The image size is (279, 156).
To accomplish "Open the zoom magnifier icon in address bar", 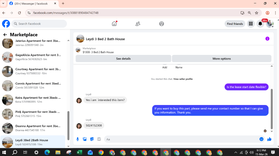I will pos(250,13).
